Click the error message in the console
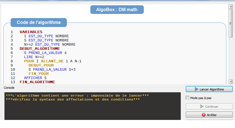Screen dimensions: 235x128 pyautogui.click(x=77, y=95)
